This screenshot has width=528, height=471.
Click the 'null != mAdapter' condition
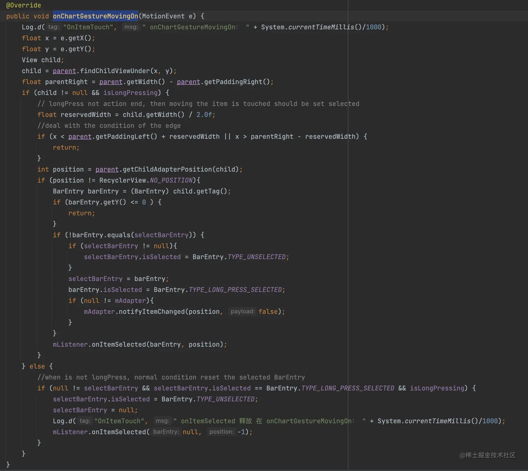point(115,301)
